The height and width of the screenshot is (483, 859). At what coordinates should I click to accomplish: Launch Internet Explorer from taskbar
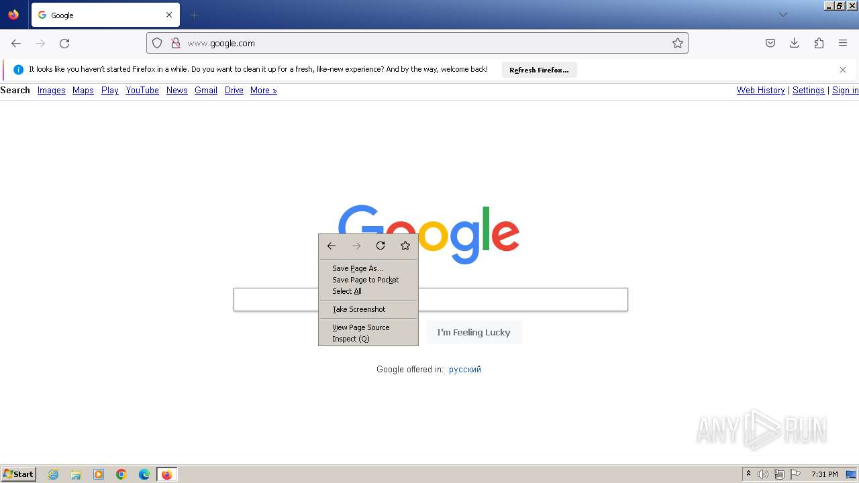click(54, 474)
